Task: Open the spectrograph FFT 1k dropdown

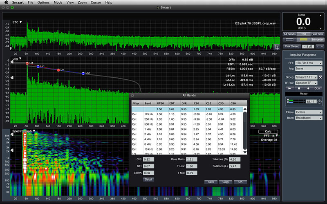Action: [277, 136]
